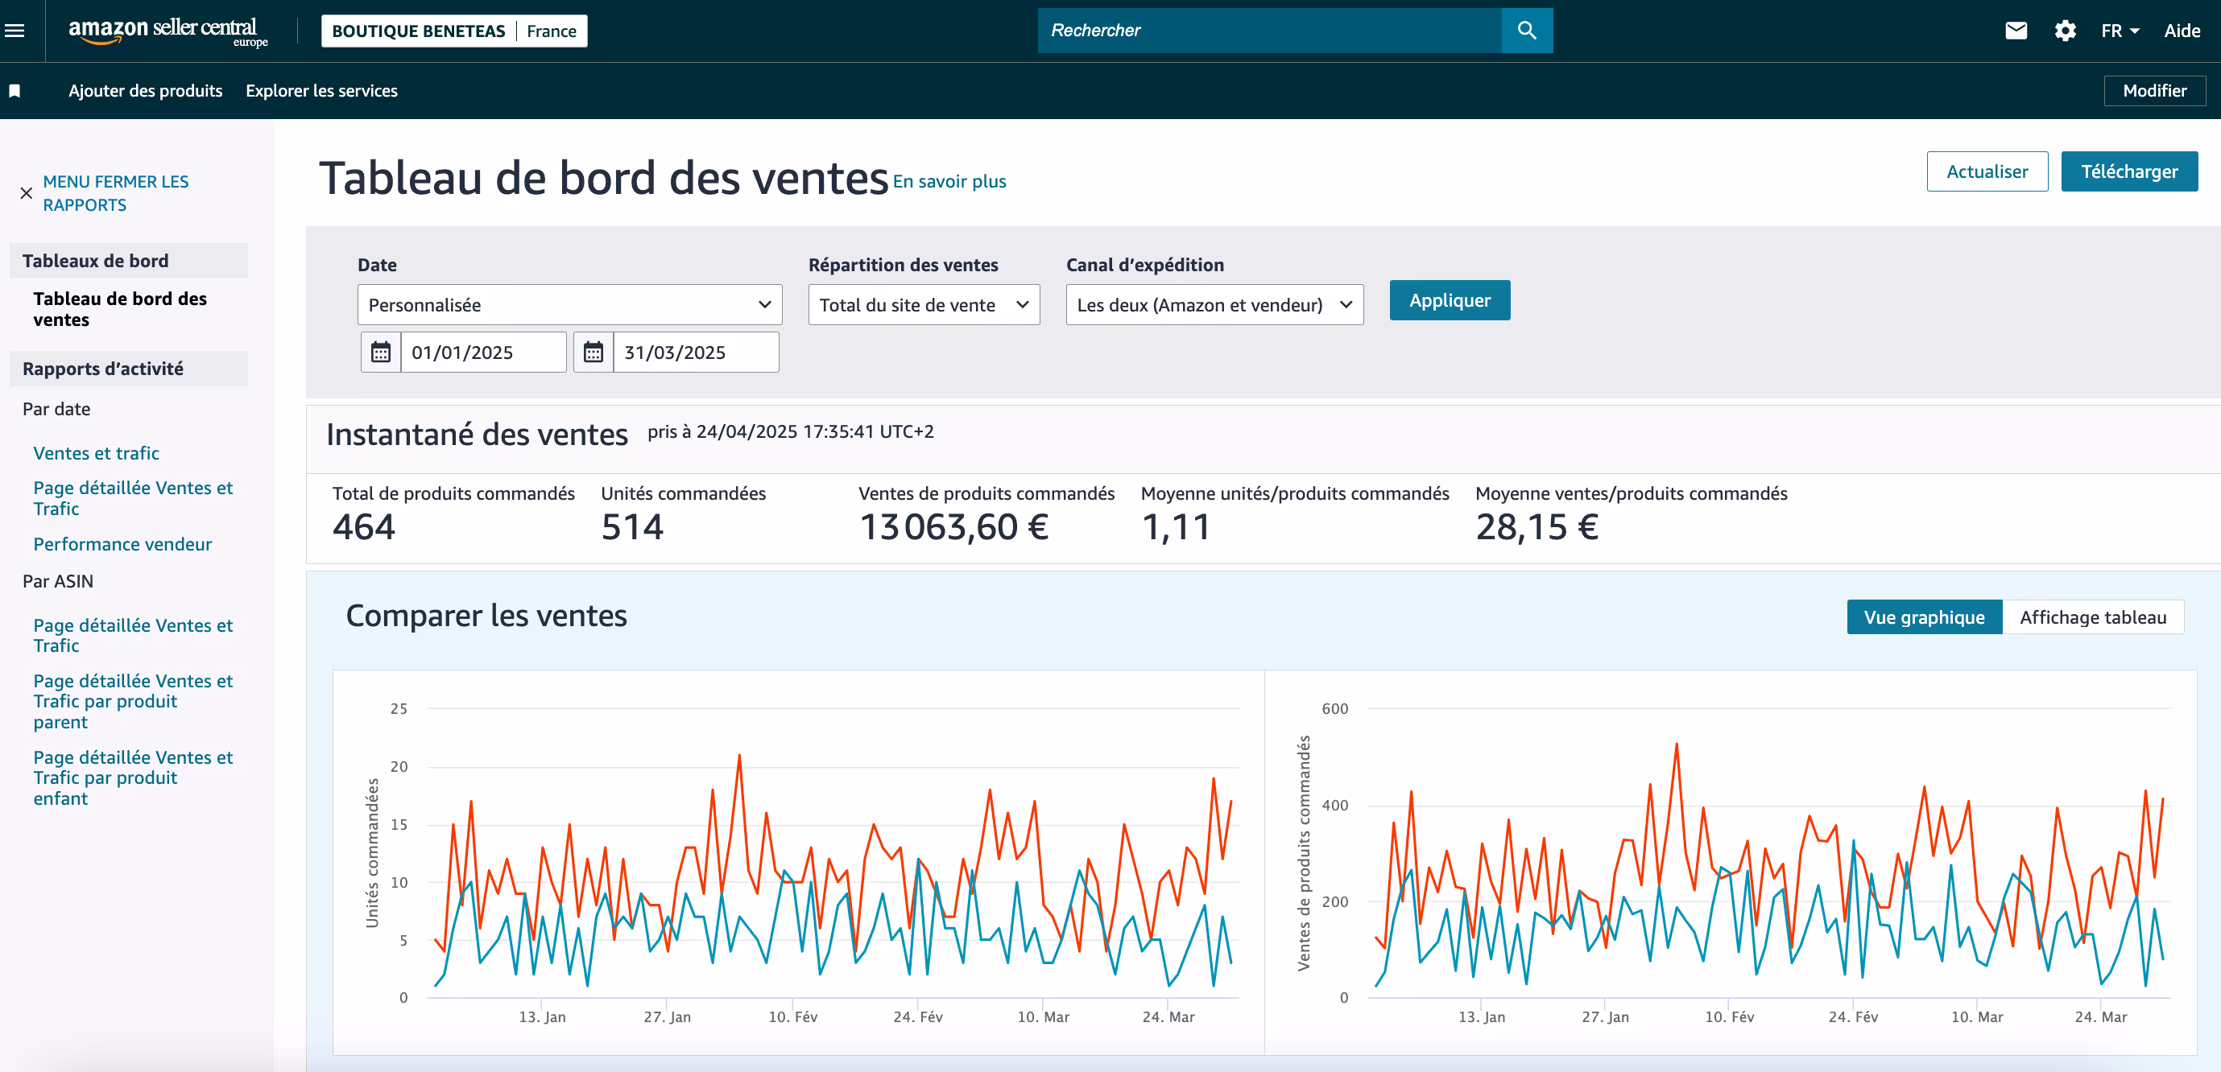The image size is (2221, 1072).
Task: Switch to Vue graphique view
Action: tap(1924, 617)
